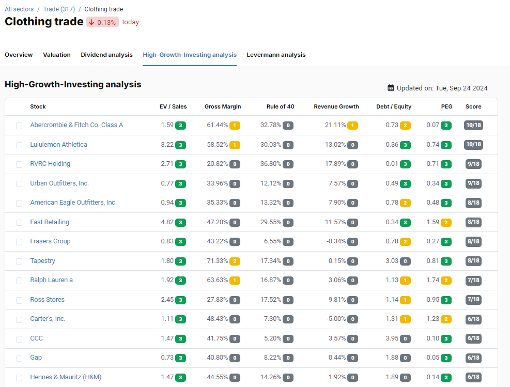Viewport: 510px width, 387px height.
Task: Open the Ross Stores stock link
Action: pos(47,299)
